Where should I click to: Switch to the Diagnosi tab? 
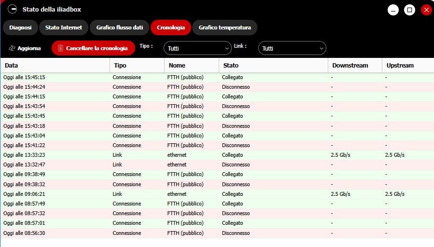click(20, 27)
